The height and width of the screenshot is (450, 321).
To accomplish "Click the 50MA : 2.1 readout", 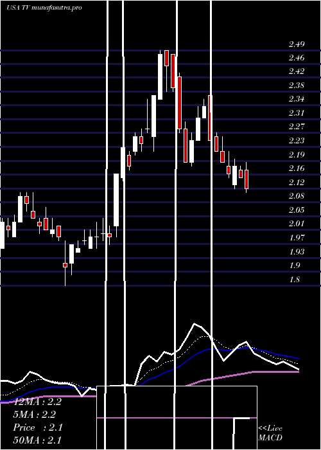I will 37,440.
